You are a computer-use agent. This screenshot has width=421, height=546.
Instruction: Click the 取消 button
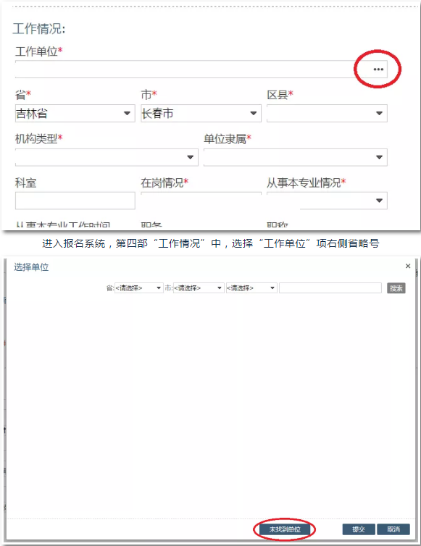pos(393,529)
